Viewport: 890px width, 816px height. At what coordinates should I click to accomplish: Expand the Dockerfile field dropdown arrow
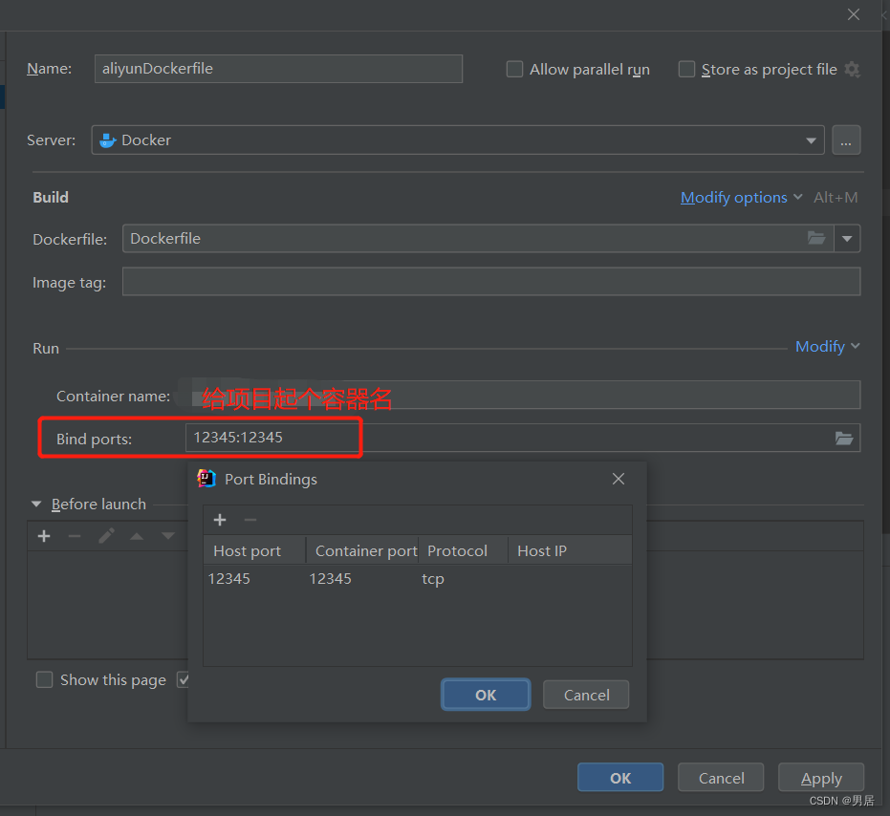(847, 238)
